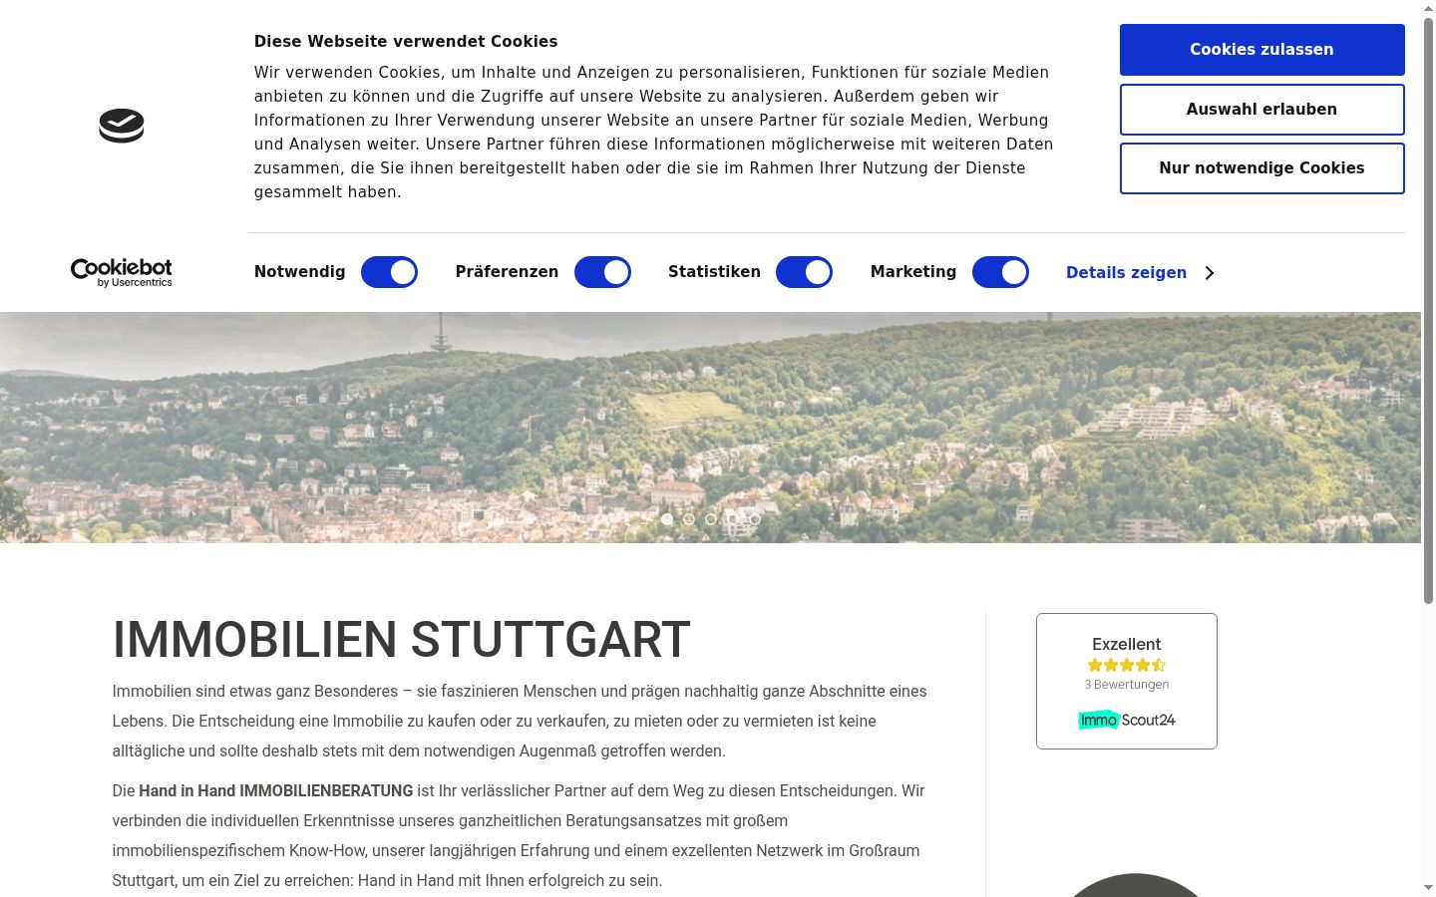Select the third carousel dot indicator
Screen dimensions: 1436x897
711,519
